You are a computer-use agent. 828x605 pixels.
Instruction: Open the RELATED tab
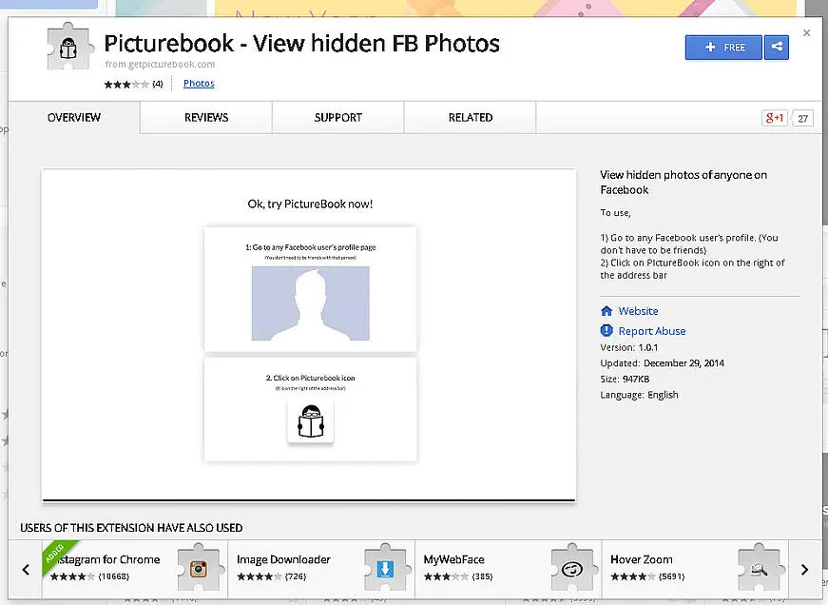point(470,117)
